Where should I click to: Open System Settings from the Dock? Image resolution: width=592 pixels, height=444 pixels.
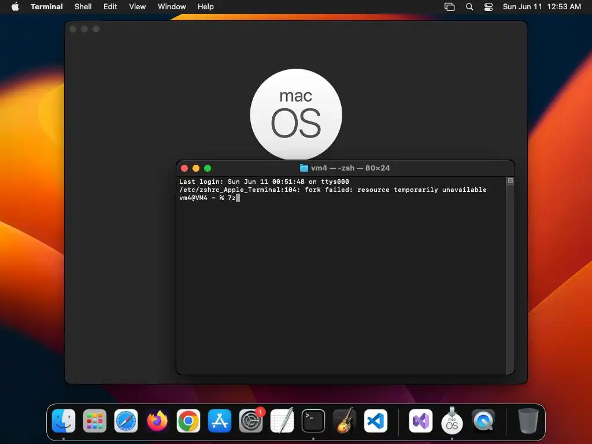[251, 421]
